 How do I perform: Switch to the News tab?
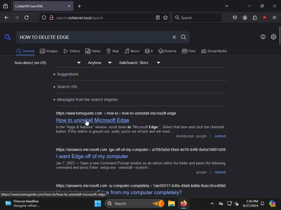93,51
